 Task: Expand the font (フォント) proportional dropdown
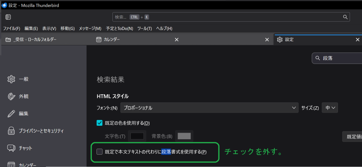[209, 108]
